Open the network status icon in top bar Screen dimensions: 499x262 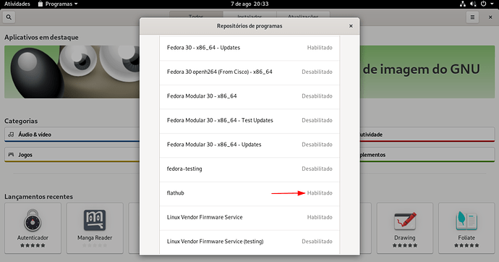click(463, 4)
